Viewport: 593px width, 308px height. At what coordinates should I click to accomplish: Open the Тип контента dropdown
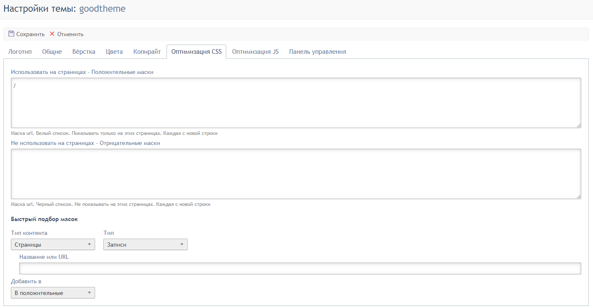pyautogui.click(x=53, y=245)
